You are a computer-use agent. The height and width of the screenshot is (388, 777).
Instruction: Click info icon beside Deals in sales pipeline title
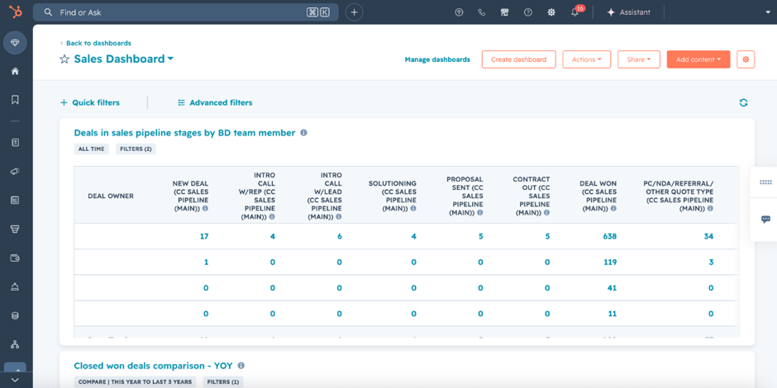[303, 133]
